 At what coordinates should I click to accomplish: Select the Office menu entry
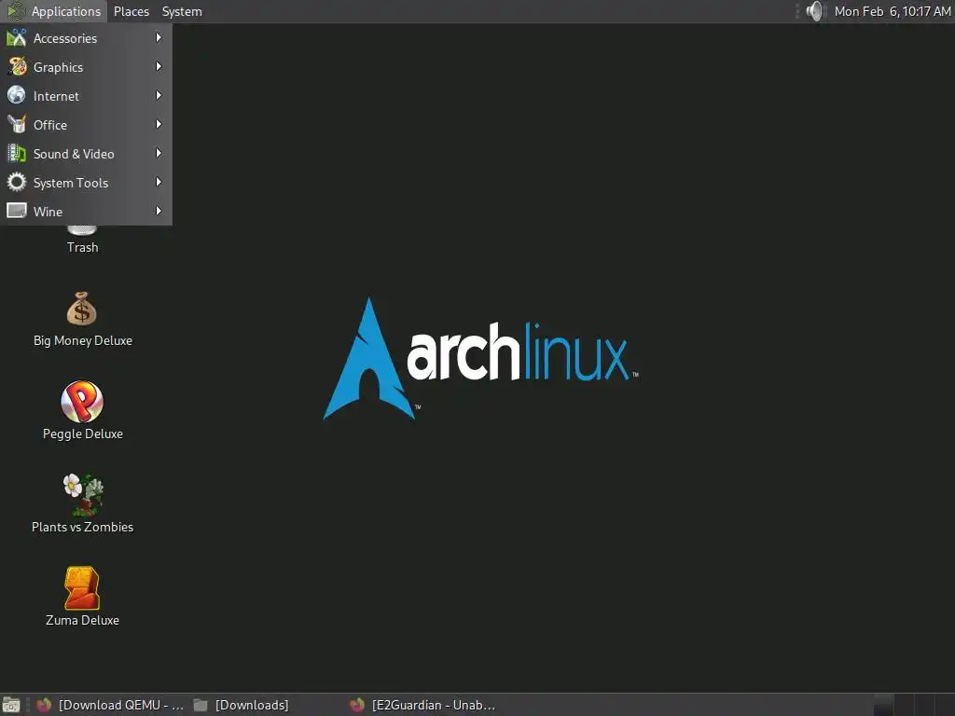pyautogui.click(x=86, y=125)
